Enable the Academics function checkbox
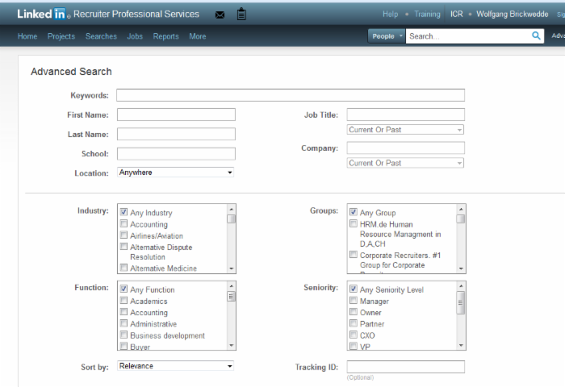 pos(123,301)
